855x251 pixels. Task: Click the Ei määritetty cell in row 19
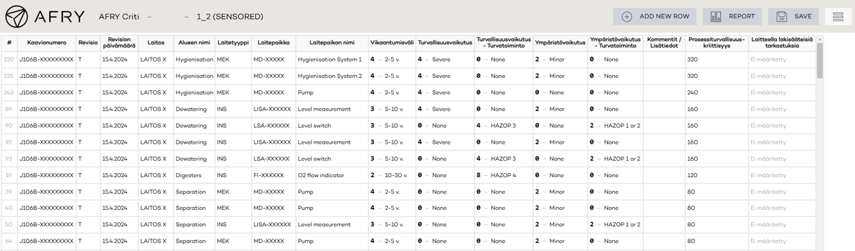coord(782,175)
